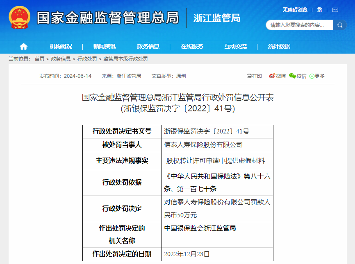Click the home icon in the navigation bar

tap(23, 47)
